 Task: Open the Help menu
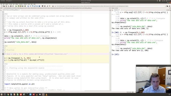coord(34,4)
